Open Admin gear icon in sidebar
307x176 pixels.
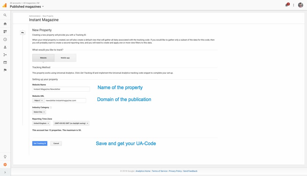5,165
